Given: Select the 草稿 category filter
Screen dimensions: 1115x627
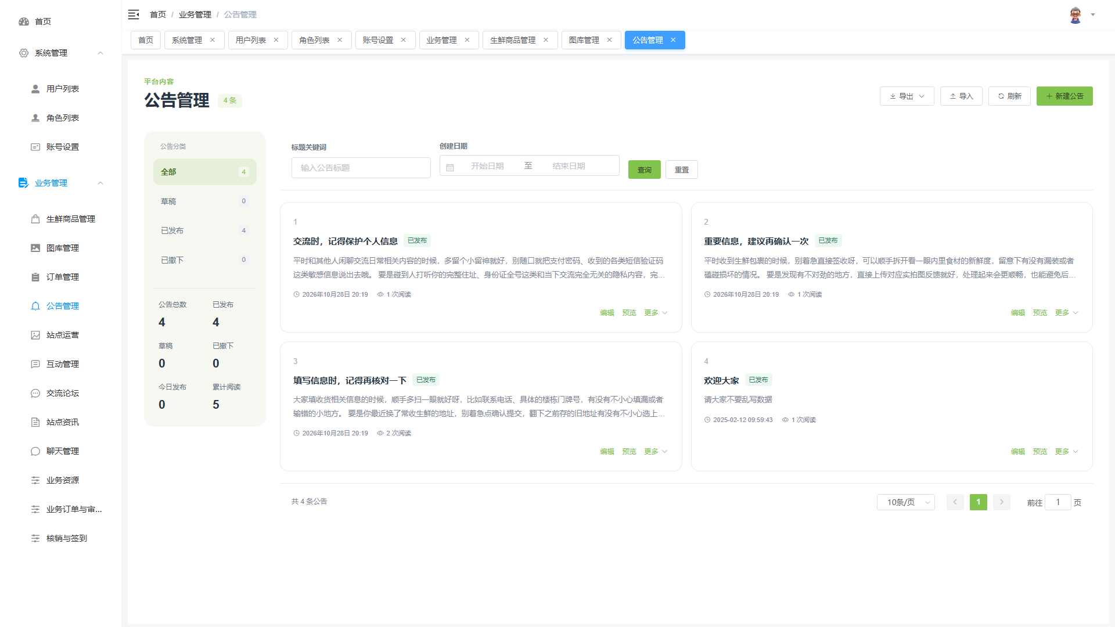Looking at the screenshot, I should (x=204, y=201).
